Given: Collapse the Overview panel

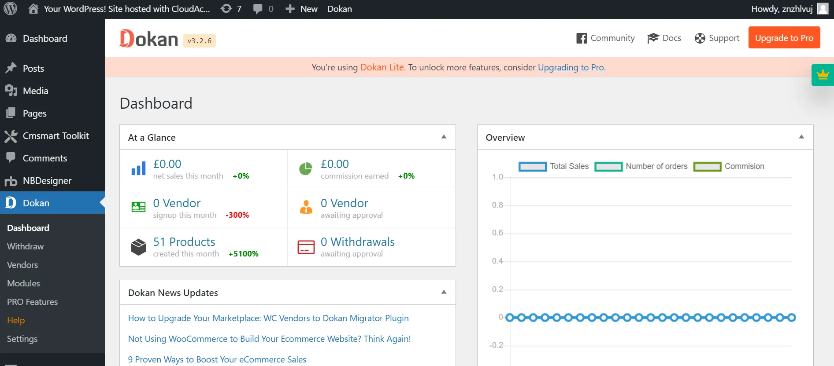Looking at the screenshot, I should (801, 137).
